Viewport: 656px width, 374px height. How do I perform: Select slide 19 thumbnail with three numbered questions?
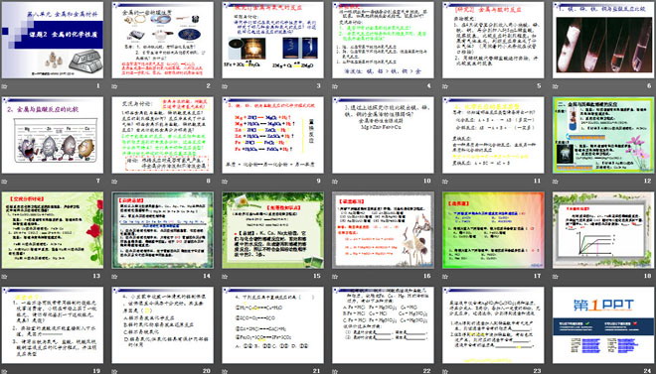coord(53,325)
